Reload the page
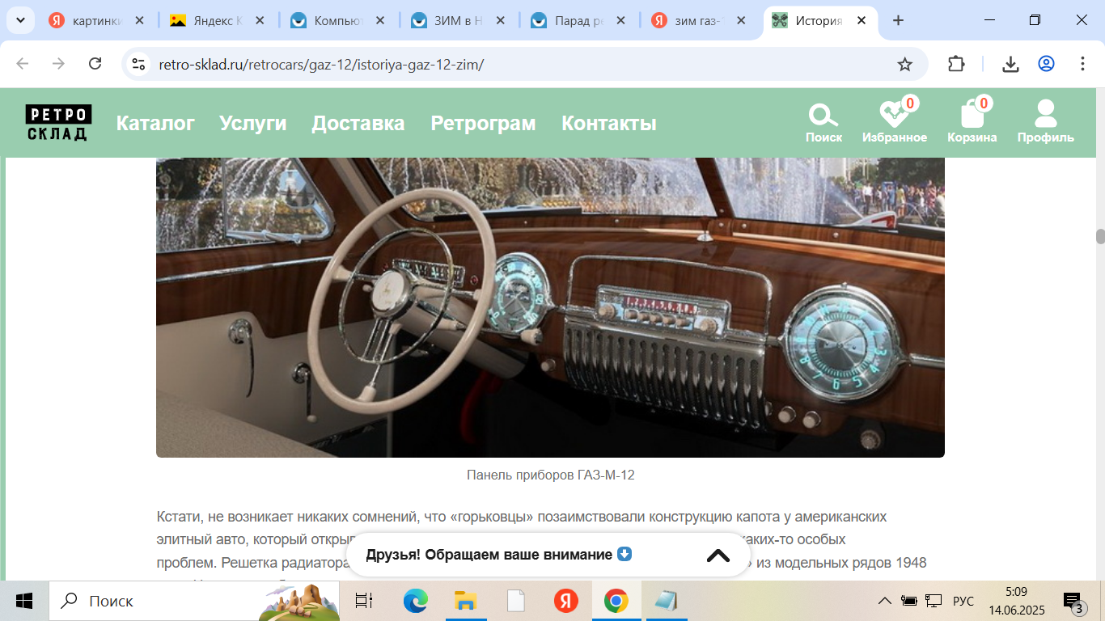The image size is (1105, 621). pos(95,64)
